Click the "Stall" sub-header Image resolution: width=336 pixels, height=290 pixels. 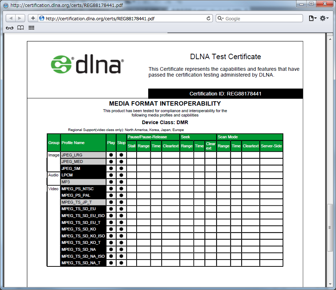coord(131,146)
